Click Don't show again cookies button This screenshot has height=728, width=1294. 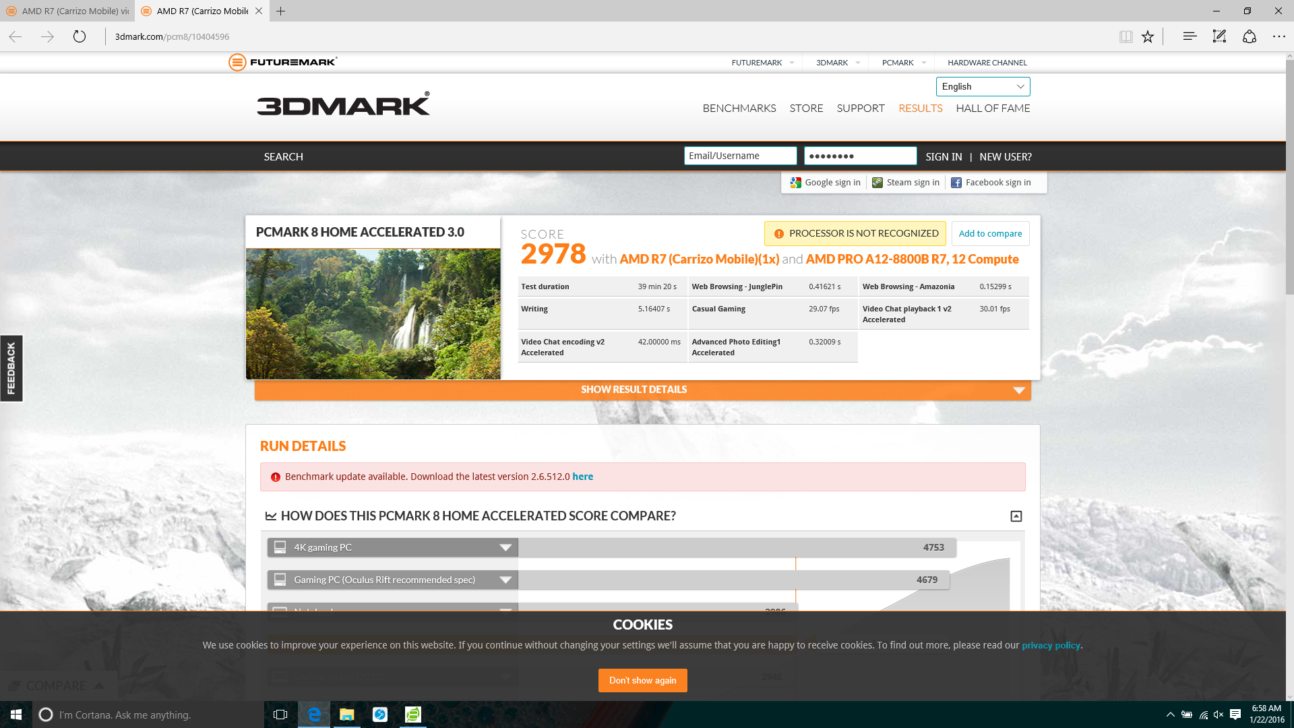(642, 680)
